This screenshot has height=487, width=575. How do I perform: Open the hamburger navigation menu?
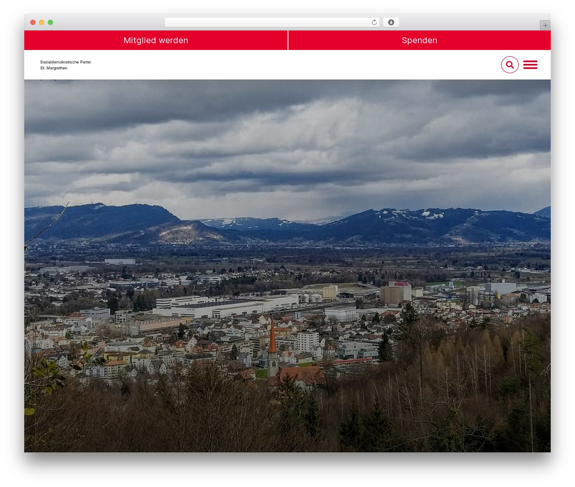531,65
